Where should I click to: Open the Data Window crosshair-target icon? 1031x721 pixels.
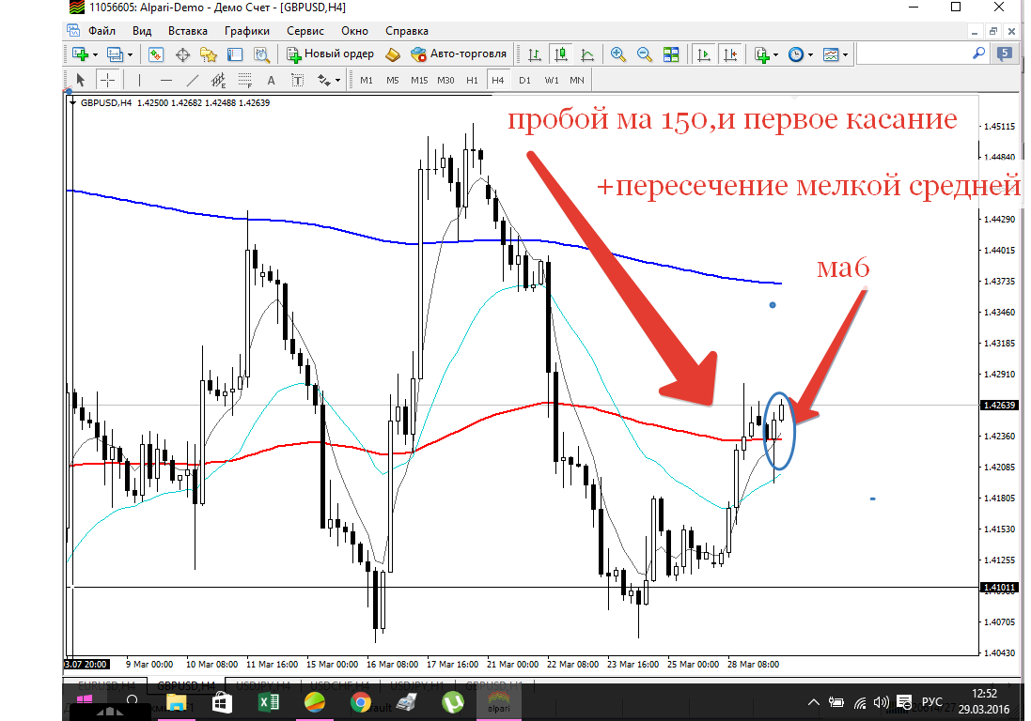click(182, 54)
